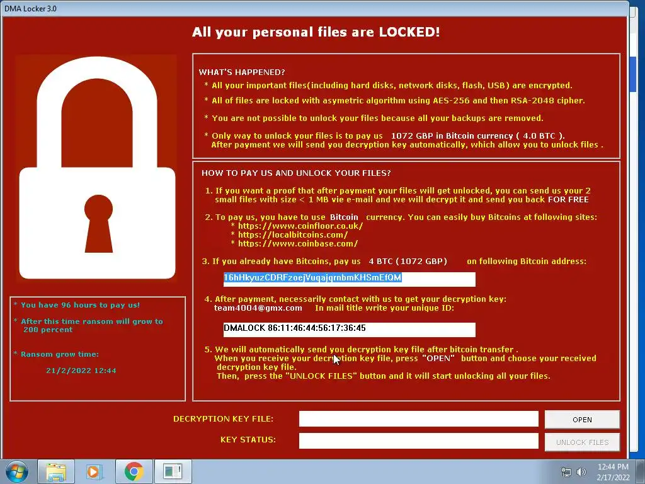Open Windows Media Player taskbar icon

[94, 471]
